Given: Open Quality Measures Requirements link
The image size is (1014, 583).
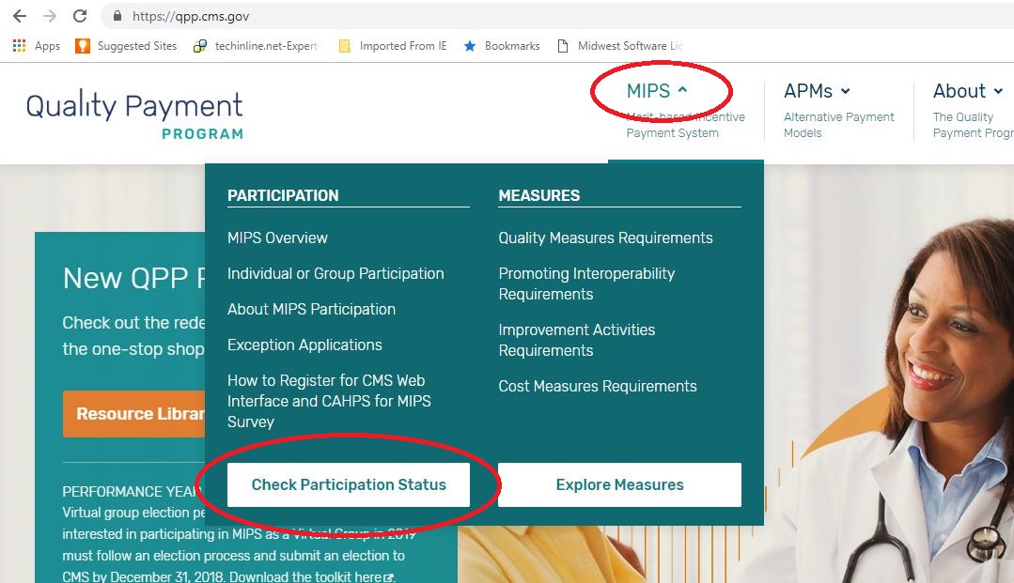Looking at the screenshot, I should [x=605, y=238].
